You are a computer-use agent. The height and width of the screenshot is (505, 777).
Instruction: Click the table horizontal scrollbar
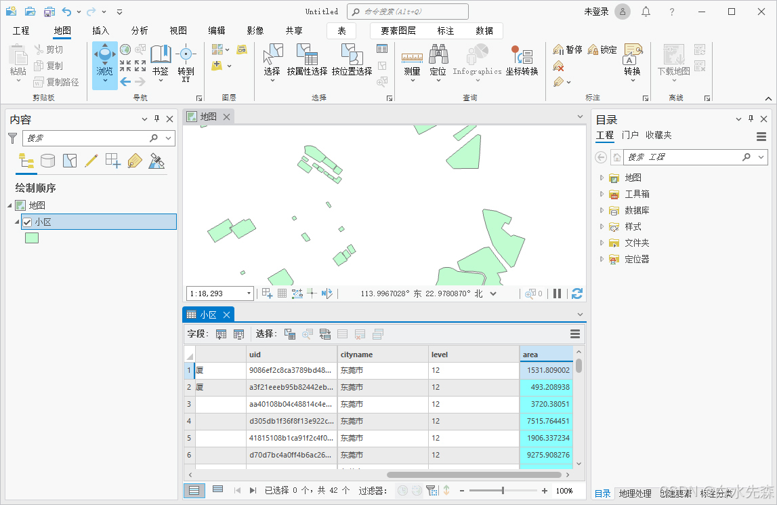pos(476,474)
